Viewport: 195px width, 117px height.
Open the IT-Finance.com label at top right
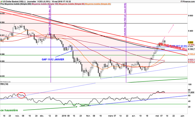point(188,1)
